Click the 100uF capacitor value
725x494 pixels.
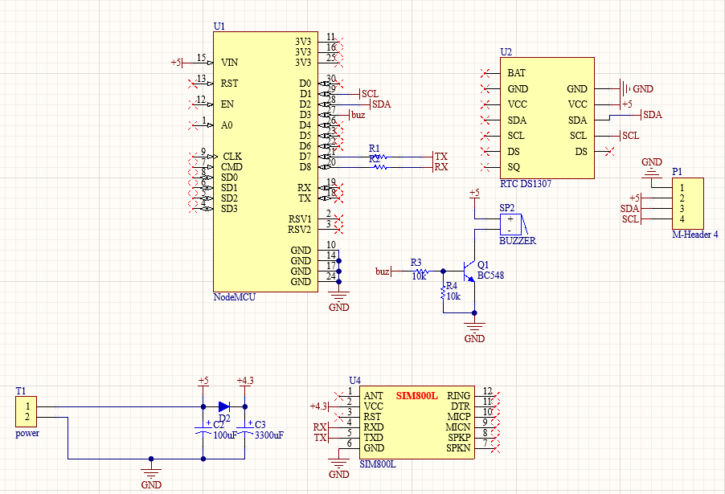[225, 435]
